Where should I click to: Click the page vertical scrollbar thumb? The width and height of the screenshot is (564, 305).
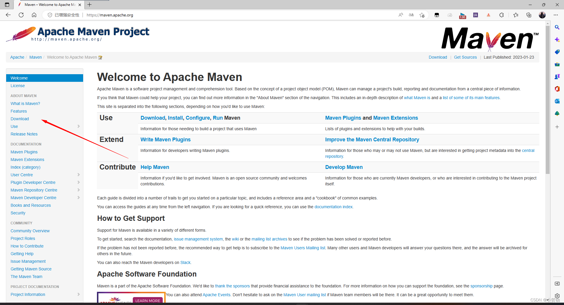[548, 100]
